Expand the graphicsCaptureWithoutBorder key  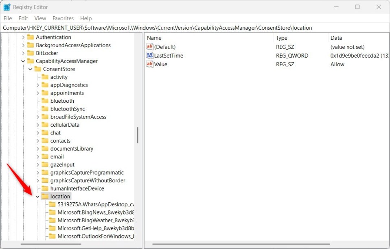(38, 180)
